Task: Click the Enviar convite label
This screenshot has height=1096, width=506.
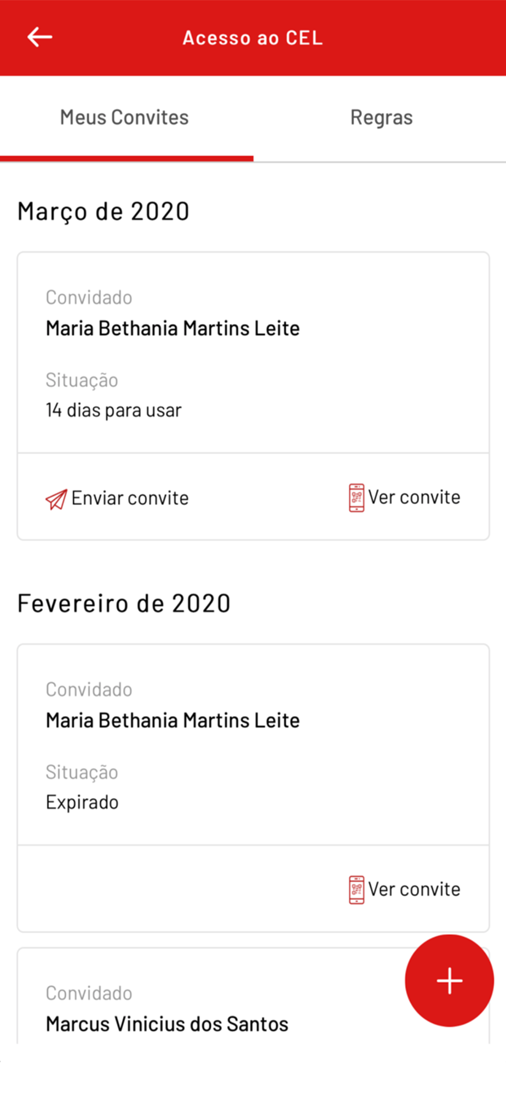Action: pos(130,498)
